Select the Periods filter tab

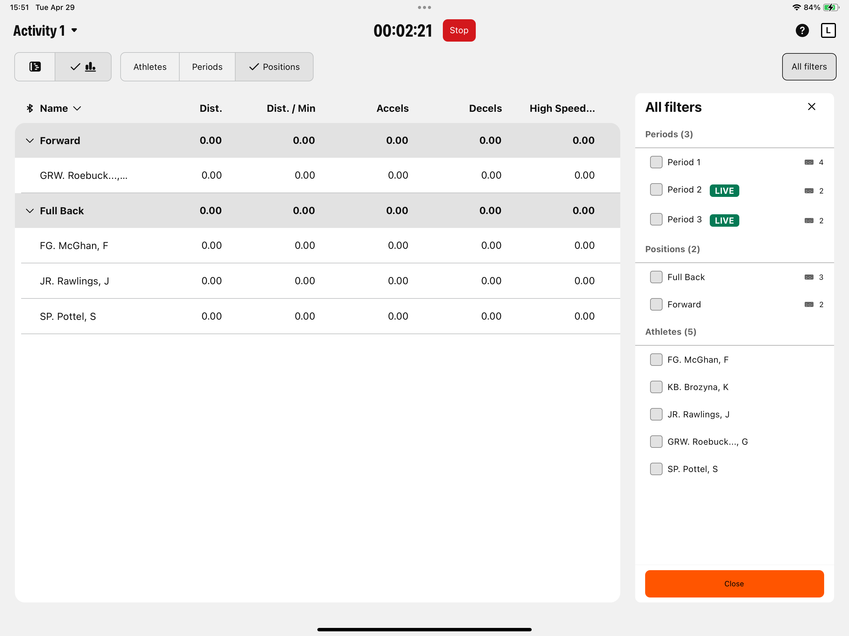click(207, 66)
